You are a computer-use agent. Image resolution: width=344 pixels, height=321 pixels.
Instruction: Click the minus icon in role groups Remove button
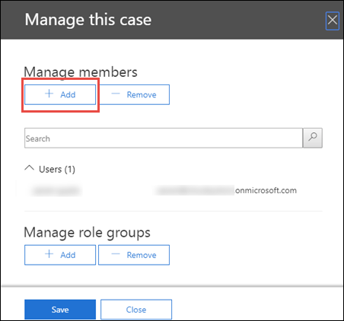coord(116,254)
